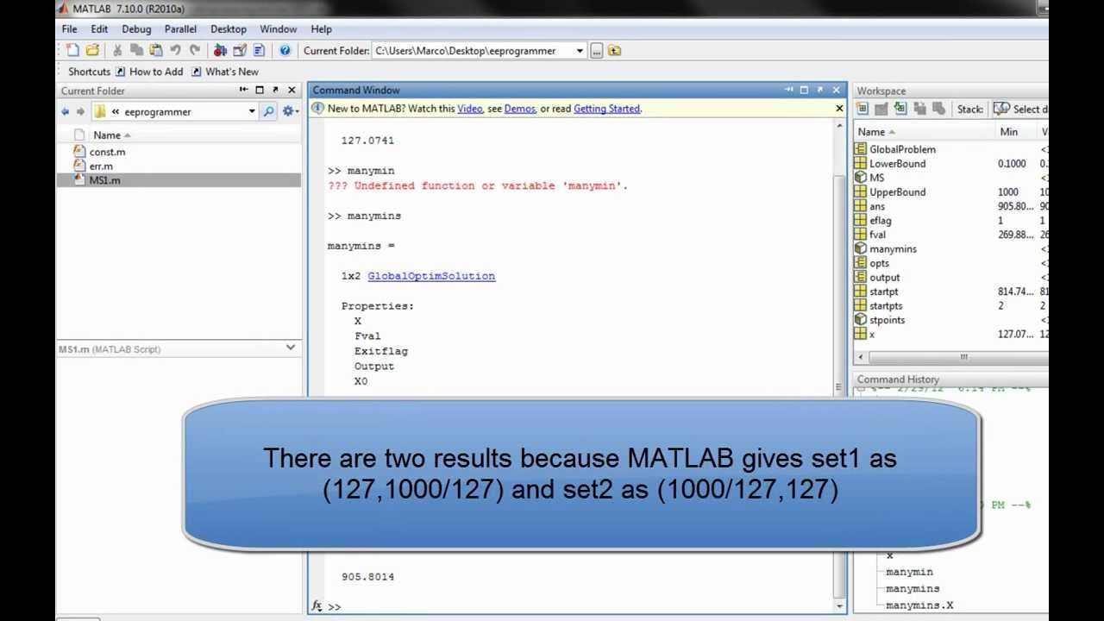
Task: Click Command Window scrollbar up arrow
Action: point(840,127)
